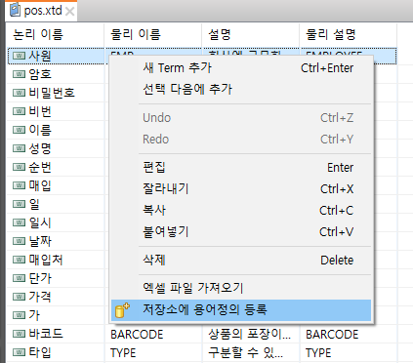This screenshot has width=413, height=363.
Task: Click word icon beside '순번'
Action: coord(19,167)
